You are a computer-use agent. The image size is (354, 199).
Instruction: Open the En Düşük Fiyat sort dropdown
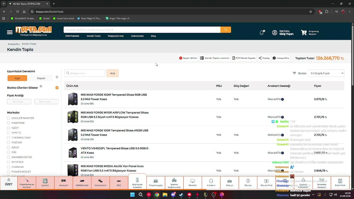(326, 73)
